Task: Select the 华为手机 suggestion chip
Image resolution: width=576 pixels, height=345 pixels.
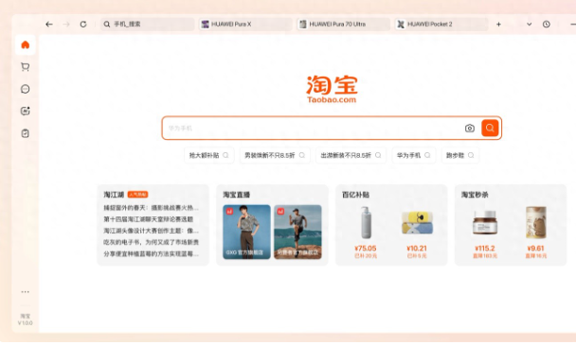Action: coord(414,155)
